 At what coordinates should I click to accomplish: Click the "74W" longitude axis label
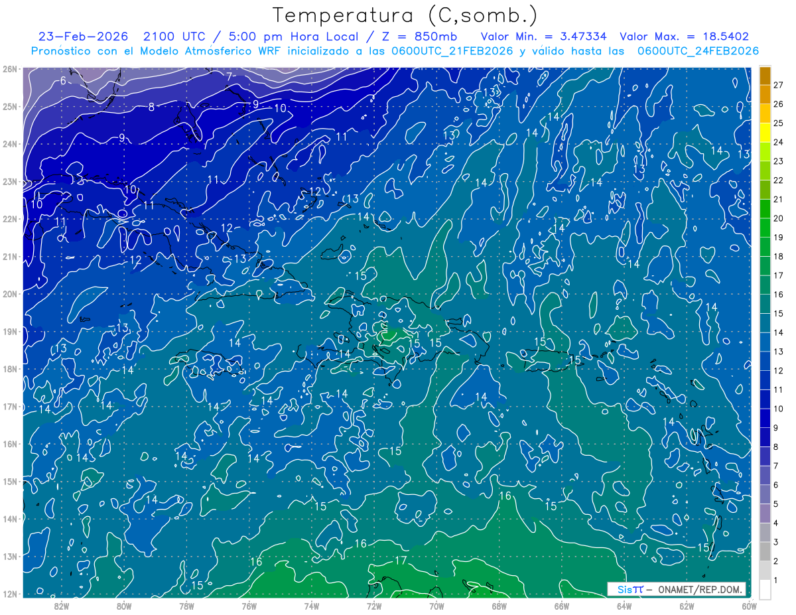coord(311,606)
